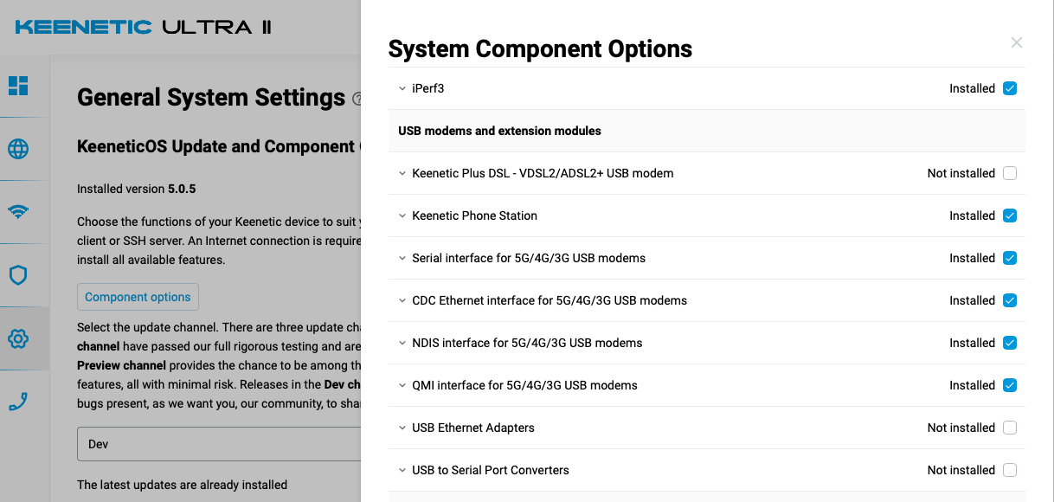Screen dimensions: 1054x502
Task: Open the security shield icon in sidebar
Action: [x=18, y=275]
